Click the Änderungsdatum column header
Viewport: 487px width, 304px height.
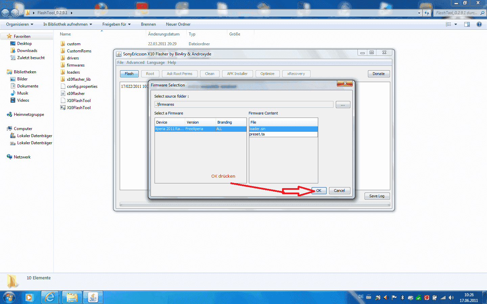coord(164,34)
